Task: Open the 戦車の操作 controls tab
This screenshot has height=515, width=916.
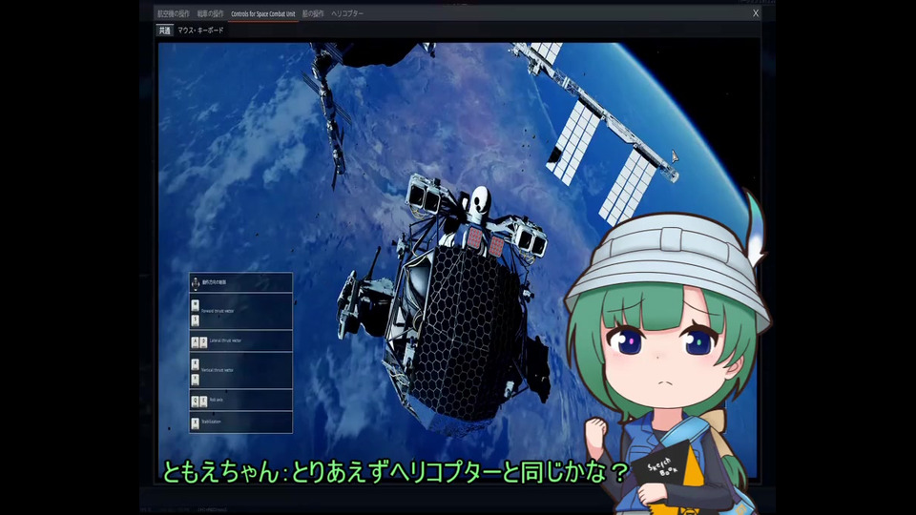Action: click(x=210, y=13)
